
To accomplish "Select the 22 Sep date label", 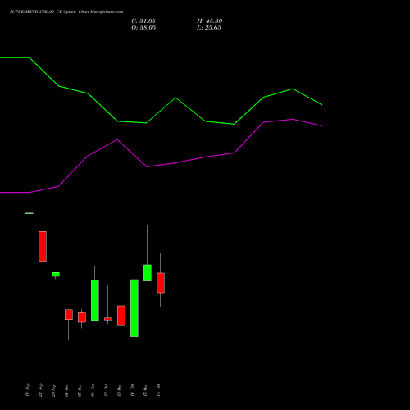I will 40,390.
